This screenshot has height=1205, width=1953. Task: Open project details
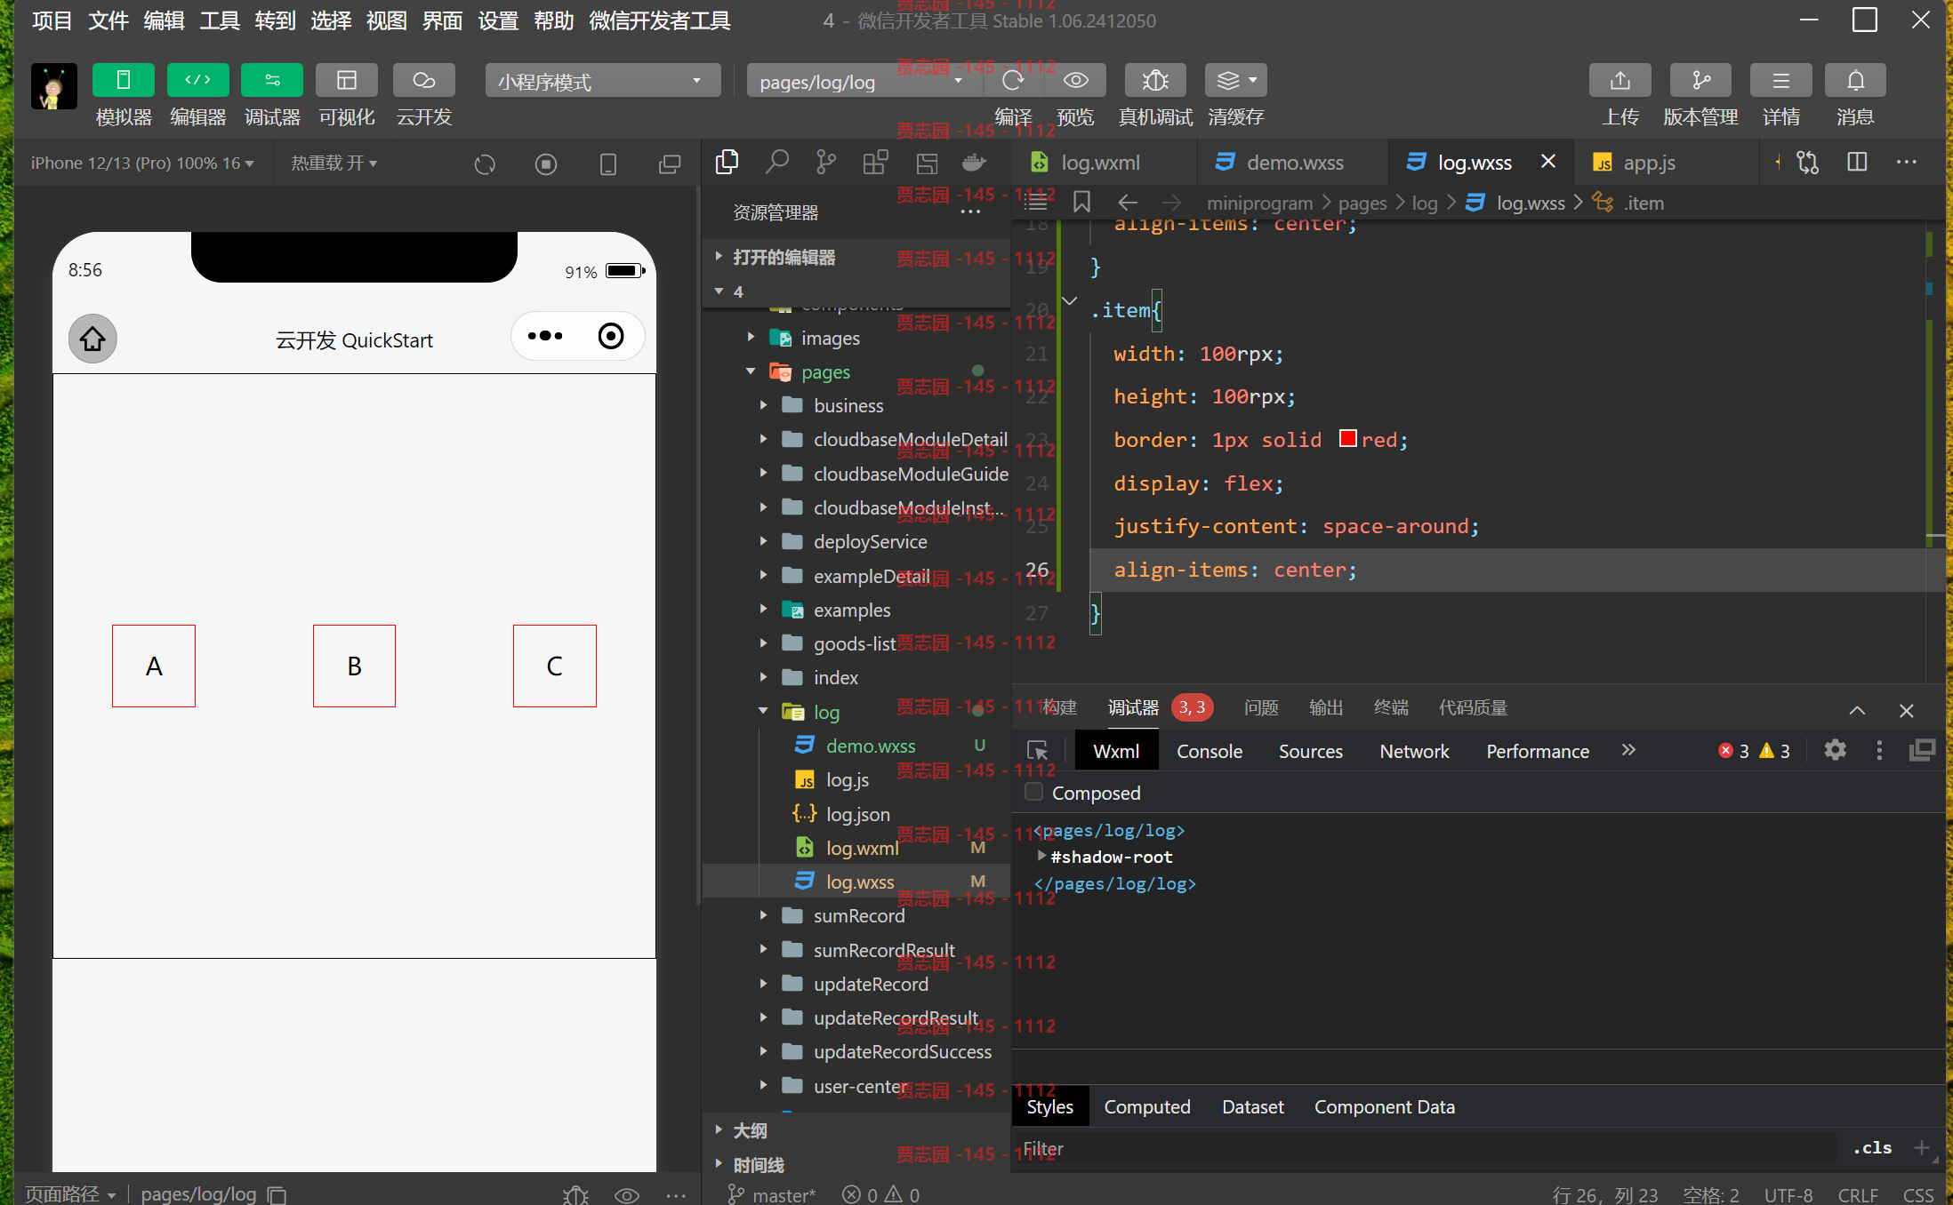click(x=1780, y=81)
